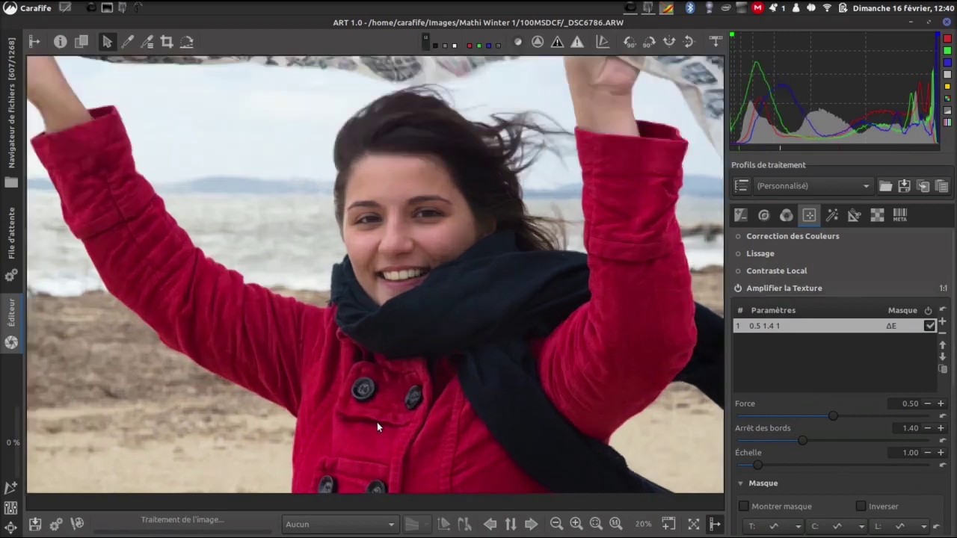Image resolution: width=957 pixels, height=538 pixels.
Task: Zoom to 100% (1:1) icon
Action: tap(615, 525)
